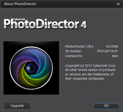The width and height of the screenshot is (123, 112).
Task: Click the PhotoDirector aperture logo image
Action: tap(31, 68)
